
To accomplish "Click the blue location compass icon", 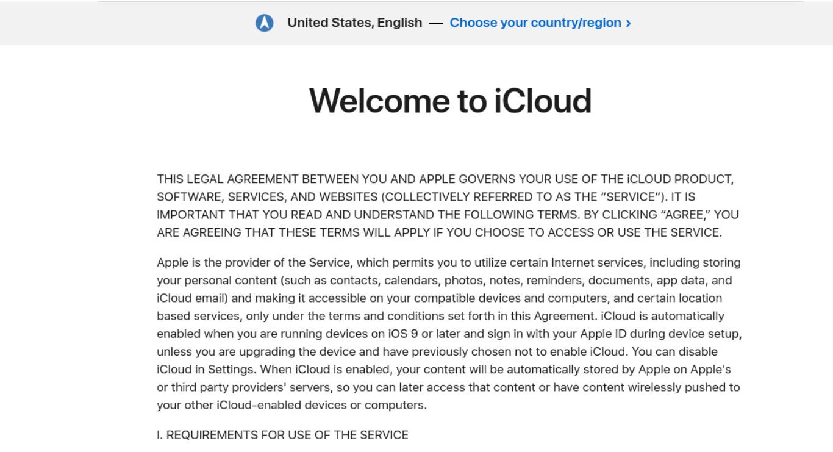I will click(x=264, y=23).
